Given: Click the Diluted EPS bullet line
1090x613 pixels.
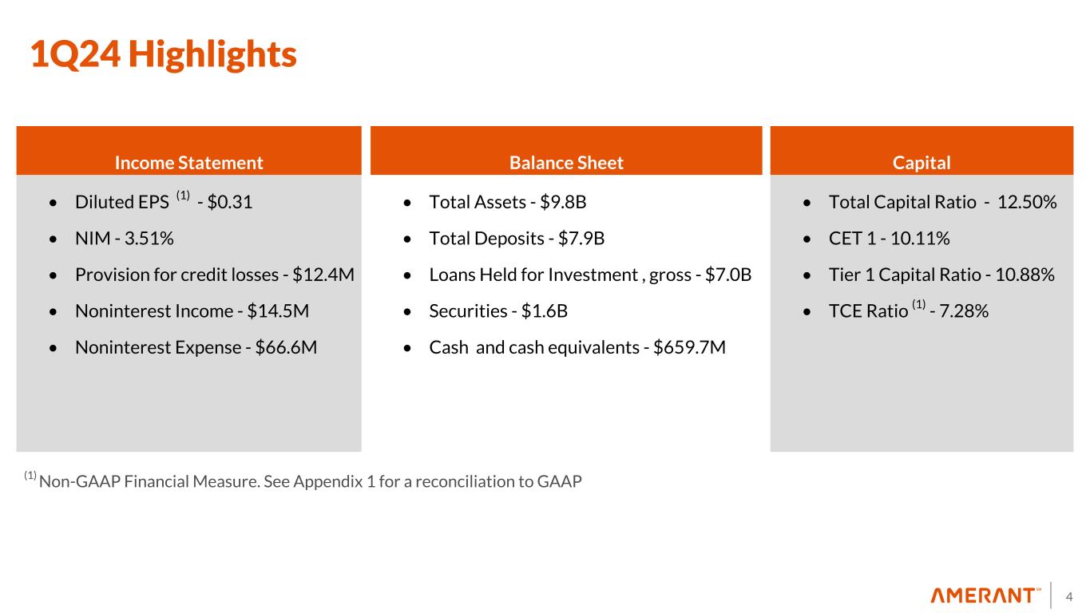Looking at the screenshot, I should [x=164, y=202].
